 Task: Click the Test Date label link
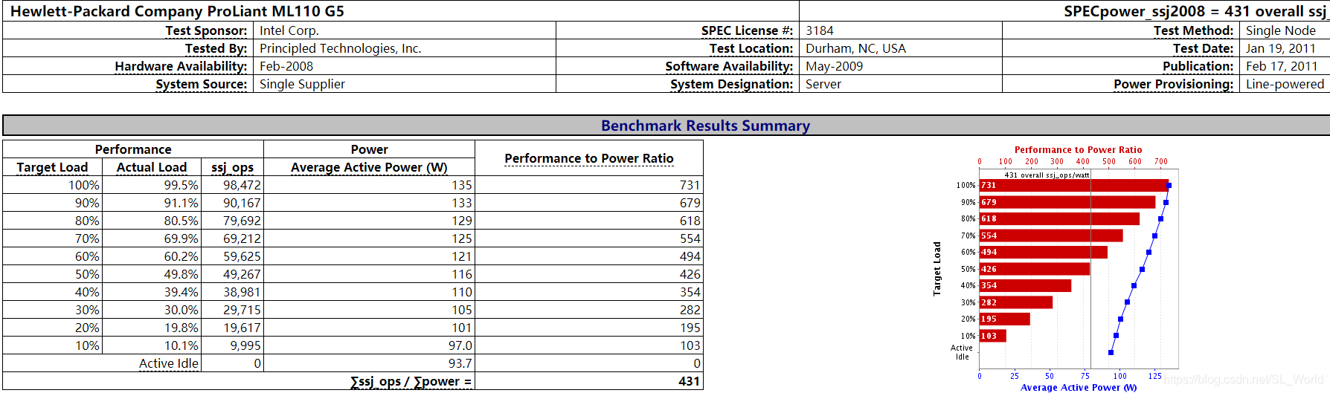1203,48
